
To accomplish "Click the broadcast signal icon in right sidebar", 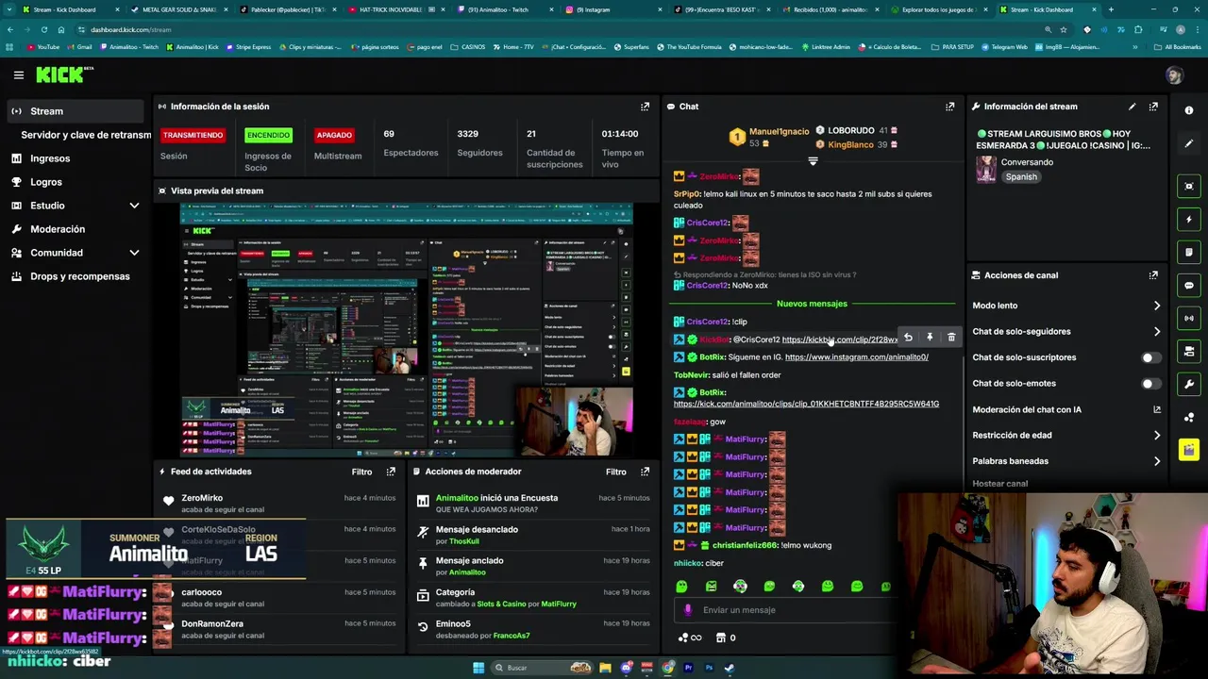I will (1189, 318).
